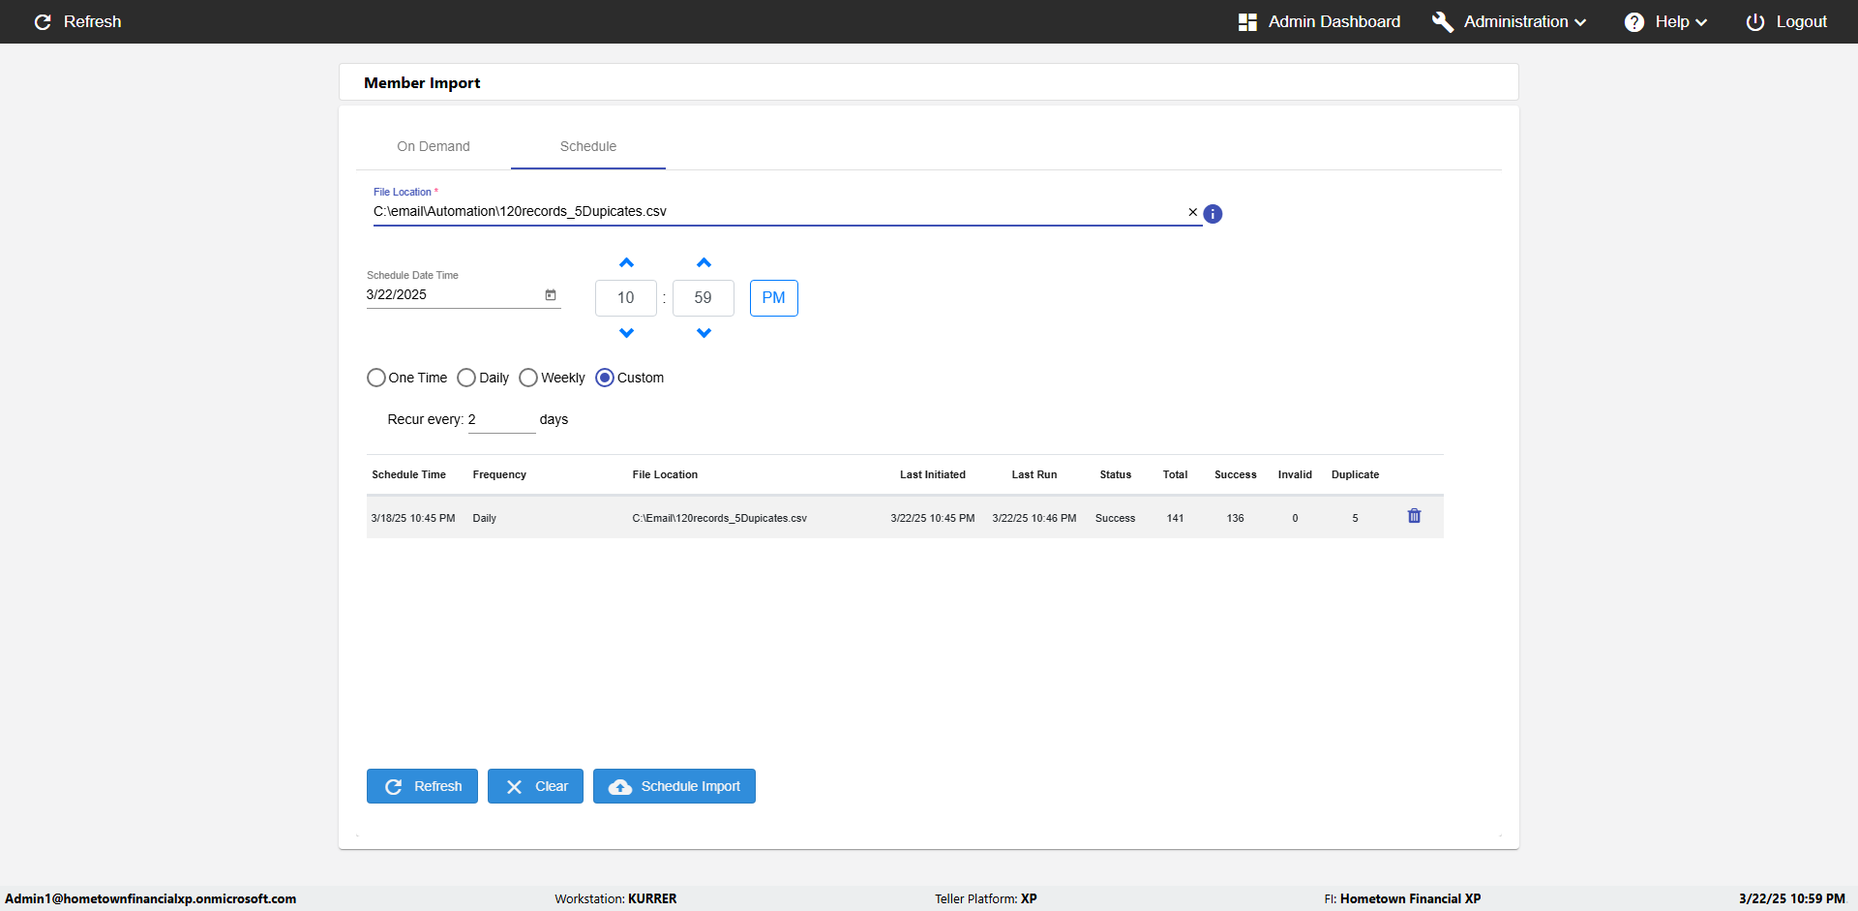Click the Frequency column header

(x=499, y=474)
